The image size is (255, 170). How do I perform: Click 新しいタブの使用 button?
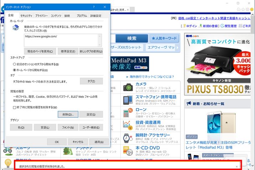91,51
